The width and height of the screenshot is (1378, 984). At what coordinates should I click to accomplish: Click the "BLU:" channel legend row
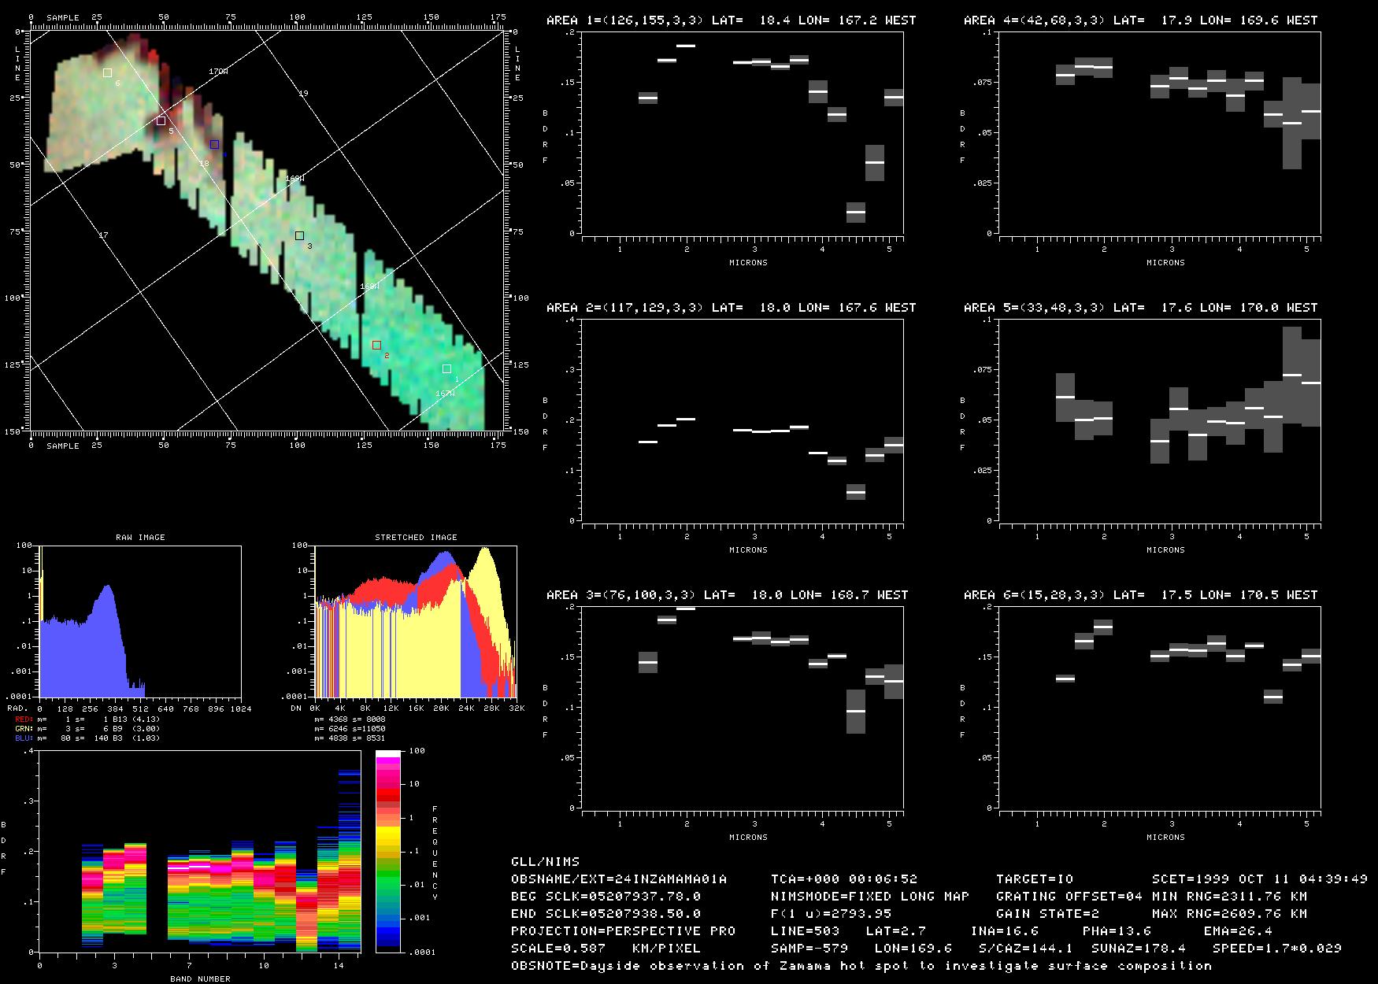(x=87, y=738)
